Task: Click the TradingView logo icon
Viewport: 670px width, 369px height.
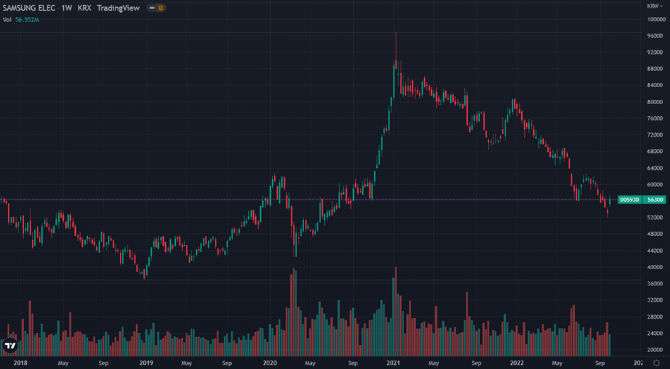Action: click(10, 345)
